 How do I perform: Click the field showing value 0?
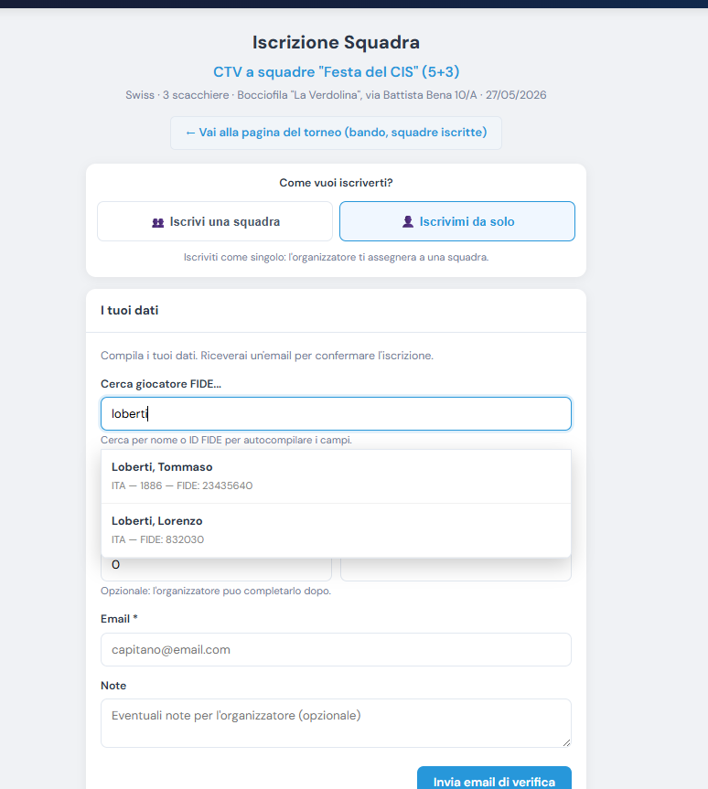pyautogui.click(x=216, y=569)
